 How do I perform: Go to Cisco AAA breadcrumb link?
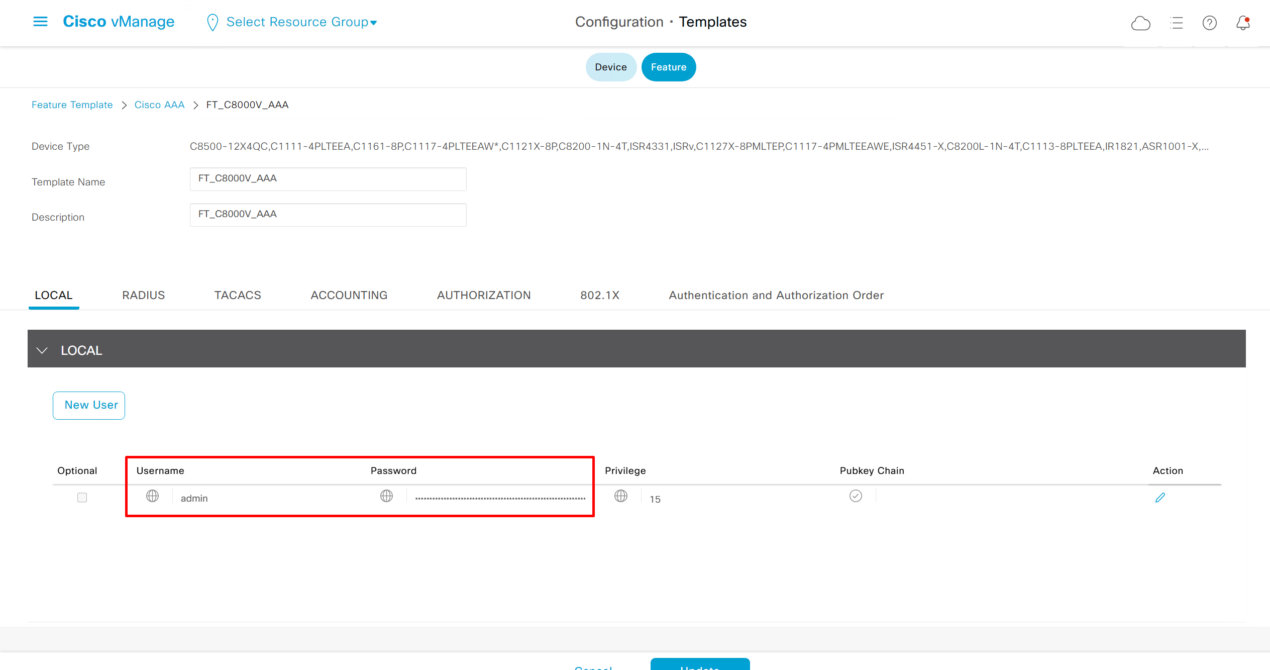pos(159,105)
